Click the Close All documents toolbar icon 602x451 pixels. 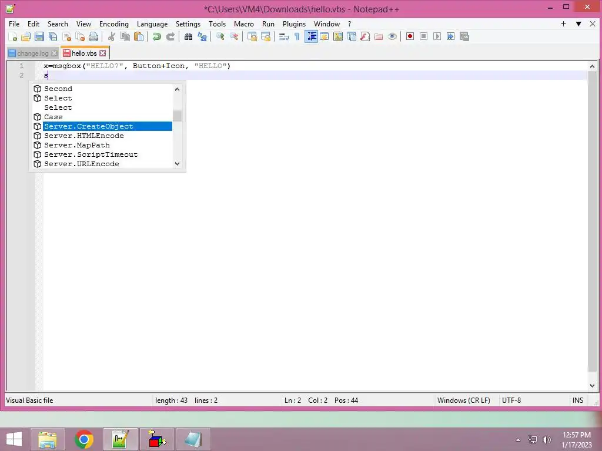click(80, 36)
